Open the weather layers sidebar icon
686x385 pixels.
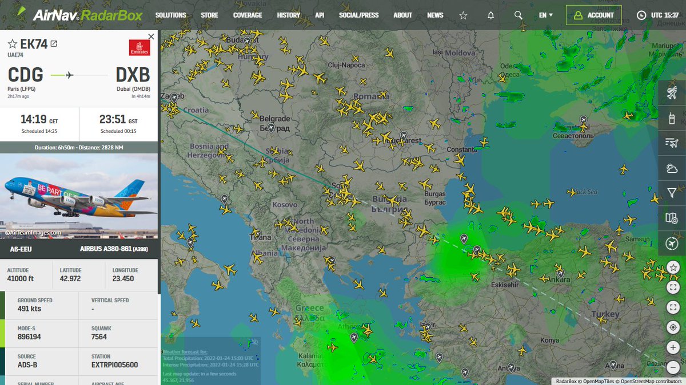tap(672, 169)
